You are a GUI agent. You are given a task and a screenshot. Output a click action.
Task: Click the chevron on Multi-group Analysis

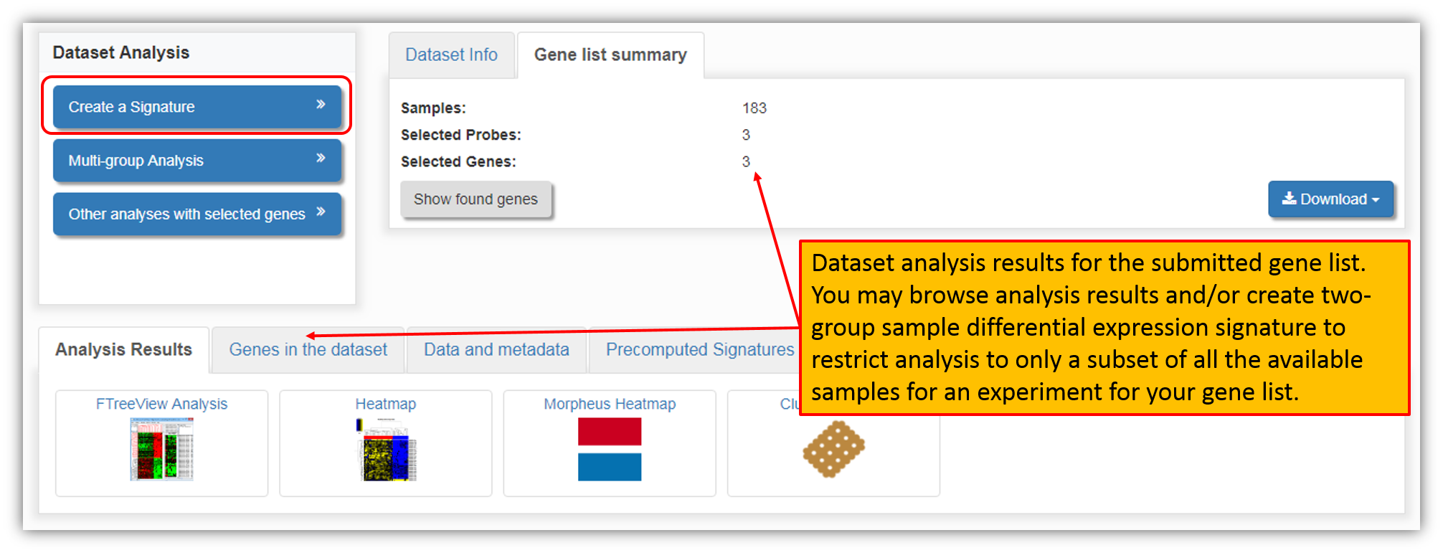tap(321, 159)
